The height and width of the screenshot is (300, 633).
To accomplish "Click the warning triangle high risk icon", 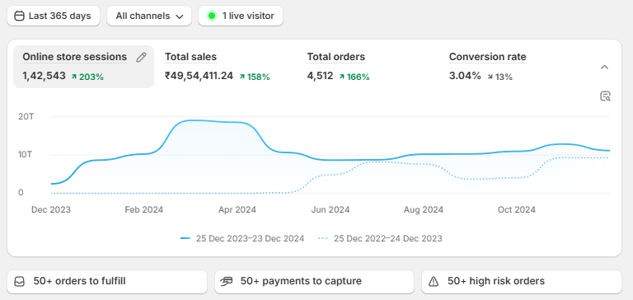I will (x=434, y=281).
